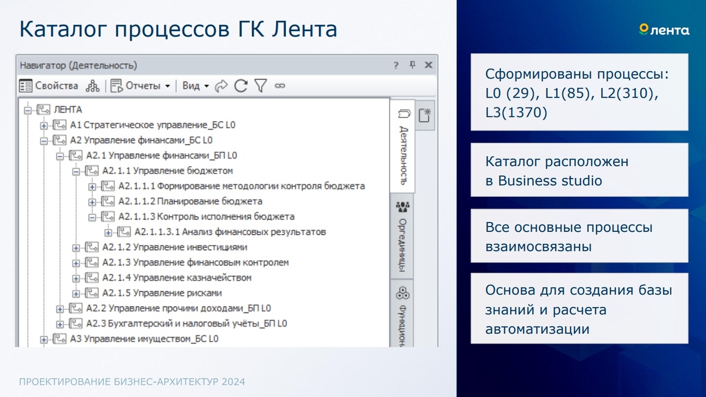The image size is (706, 397).
Task: Click the new document tab icon with star
Action: [x=425, y=115]
